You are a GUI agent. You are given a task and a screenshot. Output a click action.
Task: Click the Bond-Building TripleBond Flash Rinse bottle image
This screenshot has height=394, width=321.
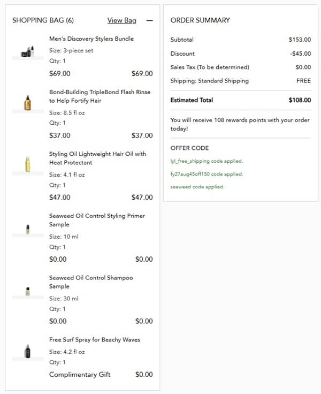click(28, 103)
